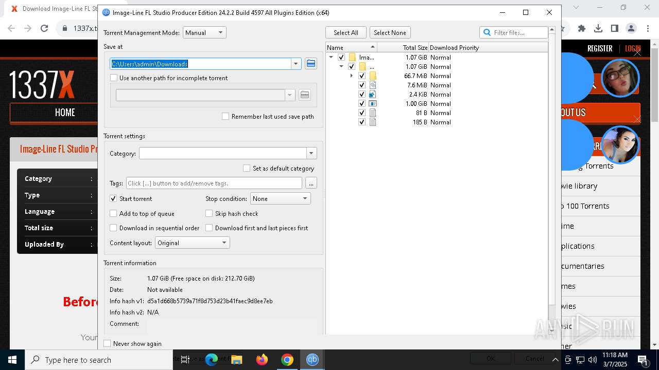The image size is (659, 370).
Task: Open the Category combo box
Action: point(228,153)
